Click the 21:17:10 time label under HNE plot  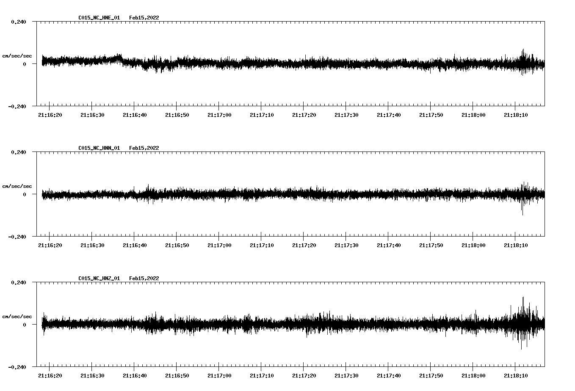coord(262,115)
